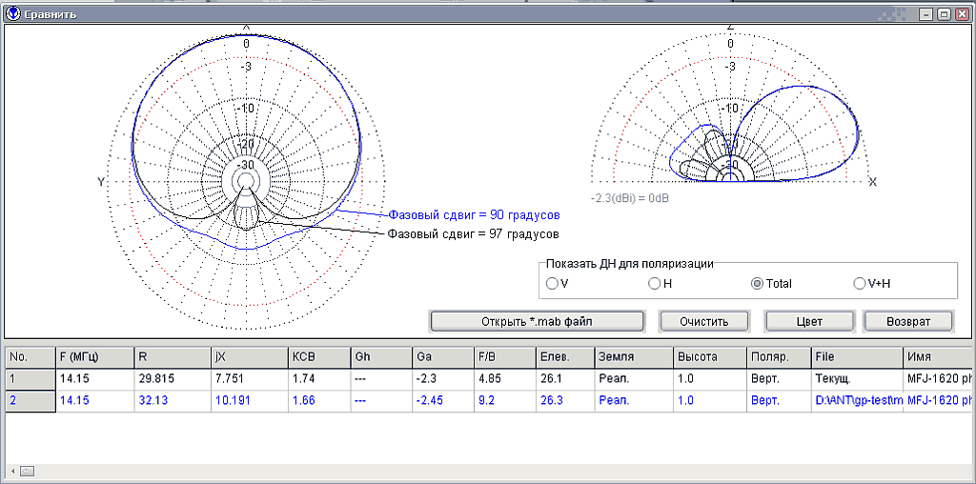This screenshot has height=484, width=976.
Task: Select row 1 in the table
Action: pos(29,378)
